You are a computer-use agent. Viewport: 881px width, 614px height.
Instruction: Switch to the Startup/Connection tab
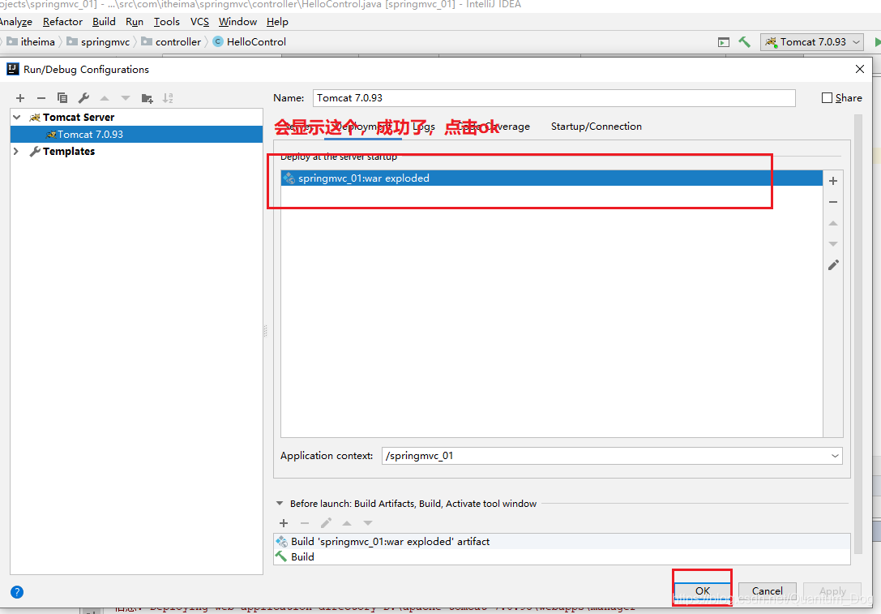(597, 127)
